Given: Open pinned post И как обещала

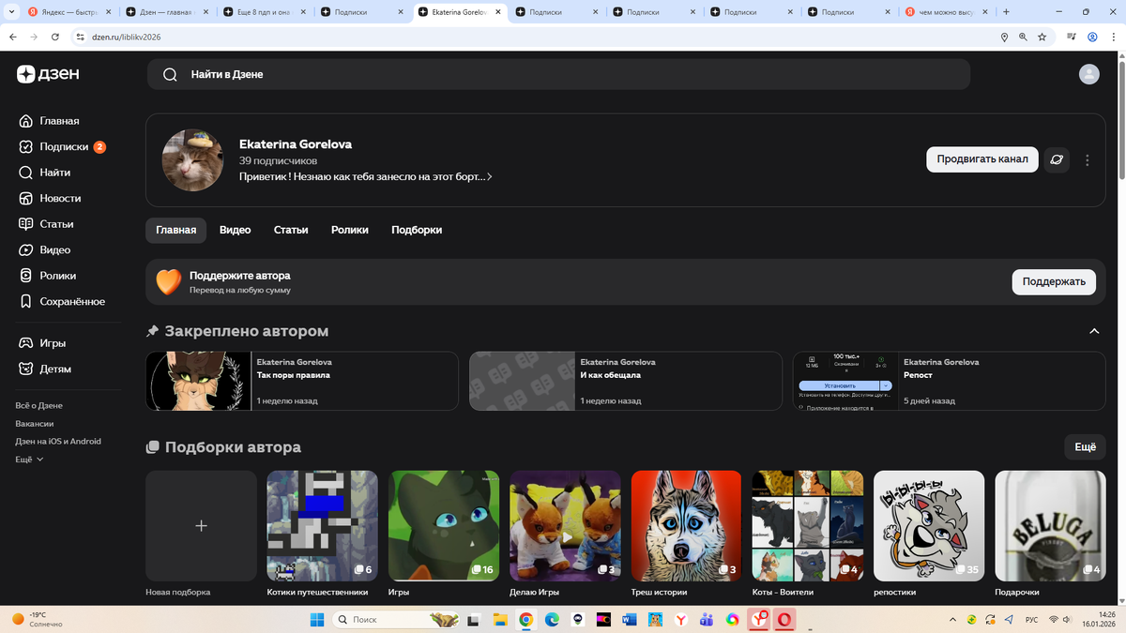Looking at the screenshot, I should (x=626, y=381).
